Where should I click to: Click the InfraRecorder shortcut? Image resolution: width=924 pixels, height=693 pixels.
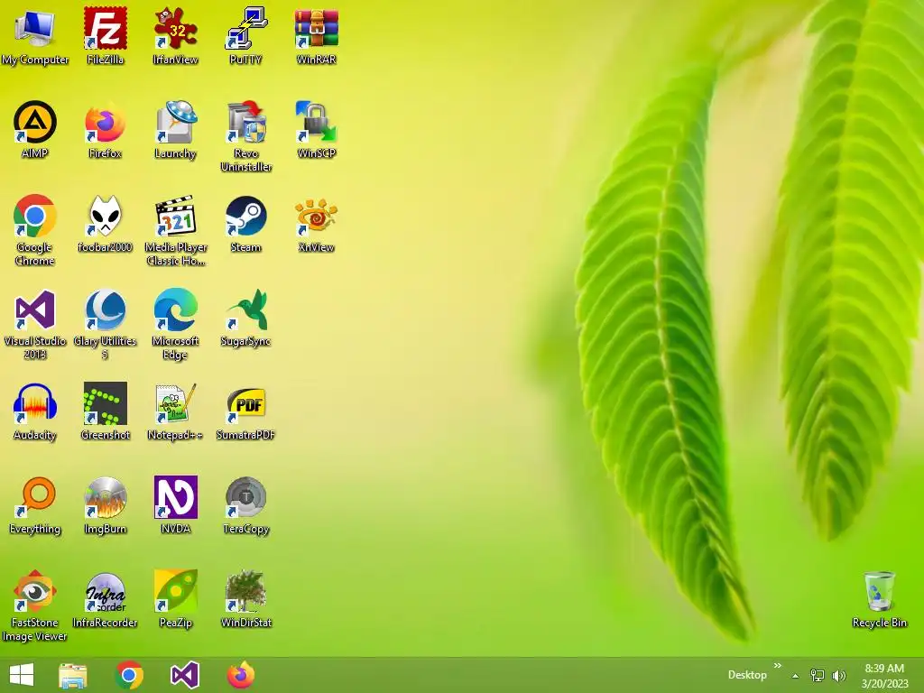pyautogui.click(x=105, y=599)
